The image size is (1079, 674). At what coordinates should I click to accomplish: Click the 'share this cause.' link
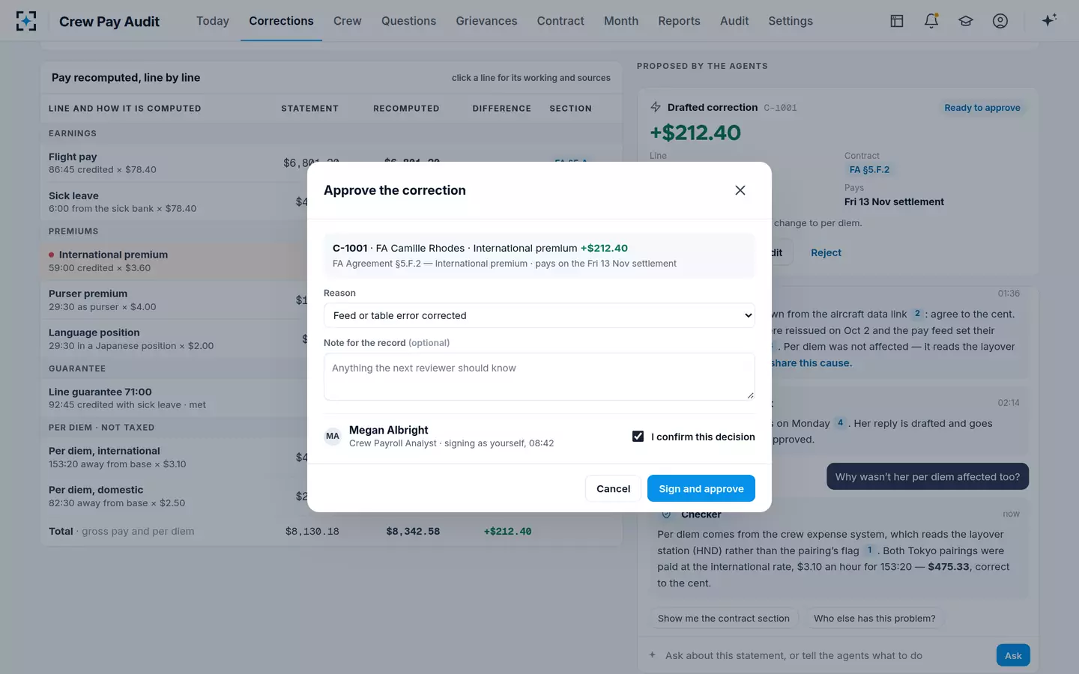811,363
